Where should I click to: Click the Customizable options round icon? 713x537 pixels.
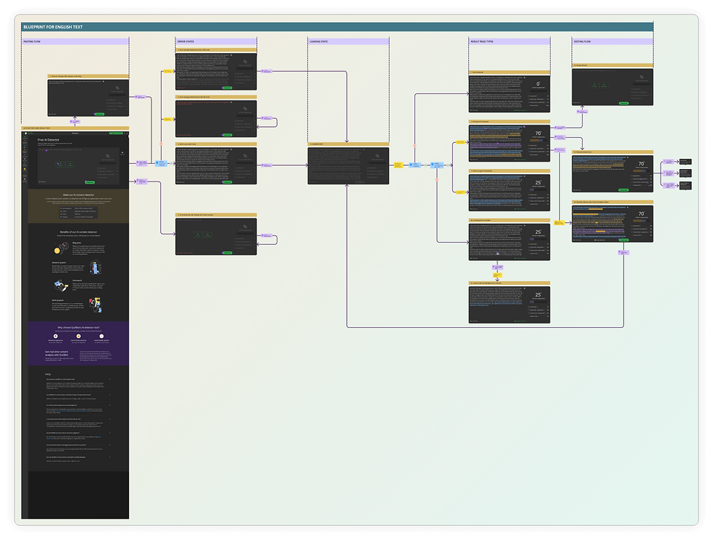101,337
